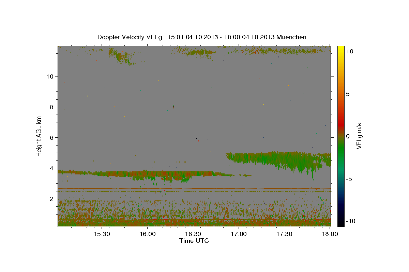Click the colorbar value -10 label
The image size is (409, 272).
point(351,221)
